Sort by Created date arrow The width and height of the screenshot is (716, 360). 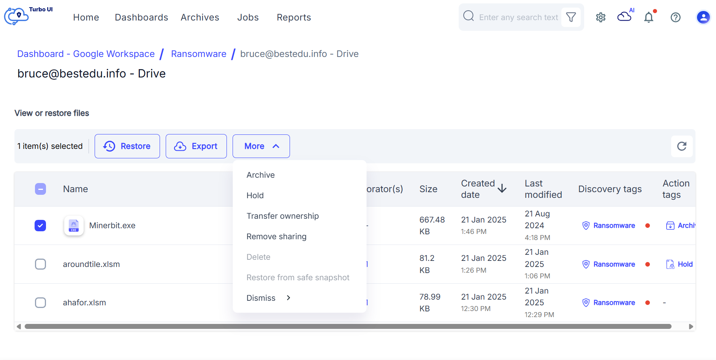click(x=502, y=189)
